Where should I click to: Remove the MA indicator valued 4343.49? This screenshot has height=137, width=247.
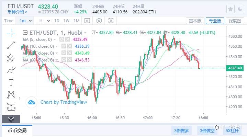pyautogui.click(x=70, y=53)
